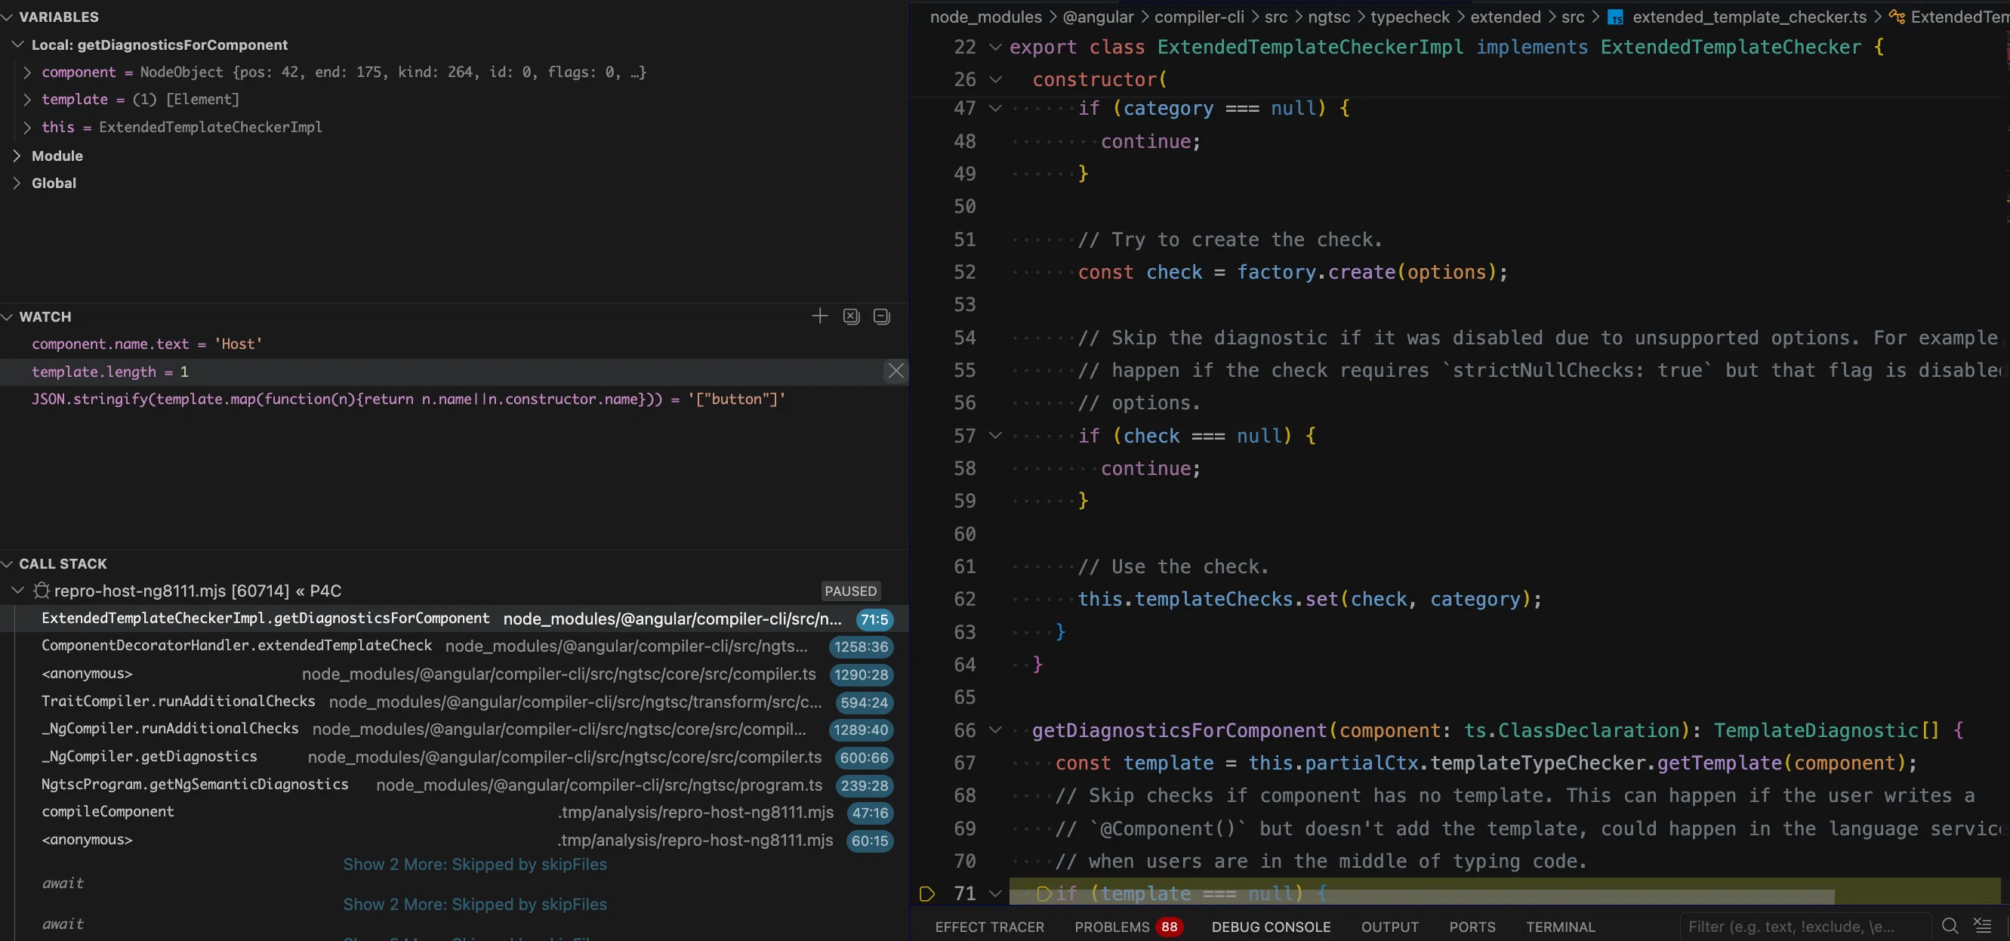Click the clear console icon in panel

pos(1983,926)
